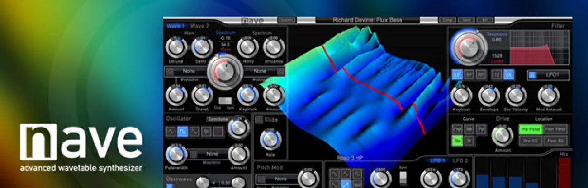Adjust the Drive Amount knob

click(x=503, y=136)
